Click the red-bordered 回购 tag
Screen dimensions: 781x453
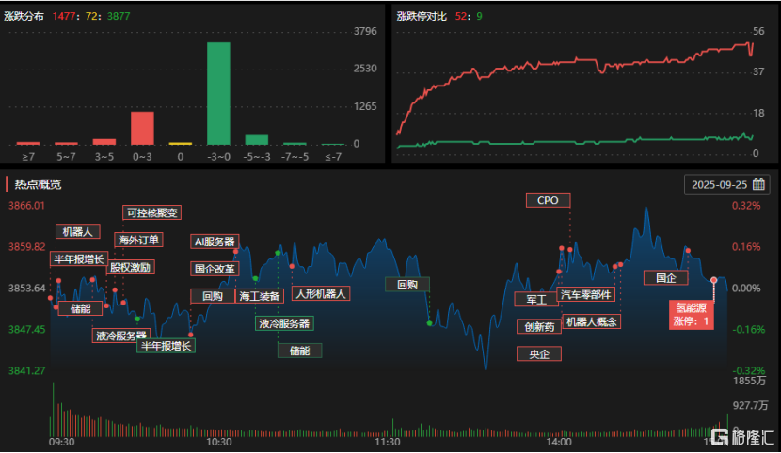(213, 296)
